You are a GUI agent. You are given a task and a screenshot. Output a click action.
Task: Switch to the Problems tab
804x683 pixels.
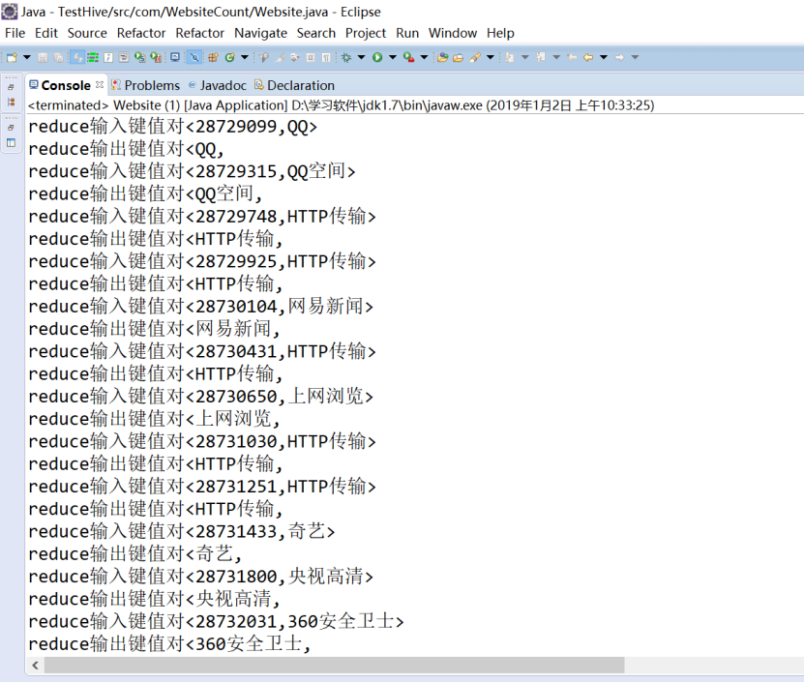click(x=146, y=85)
